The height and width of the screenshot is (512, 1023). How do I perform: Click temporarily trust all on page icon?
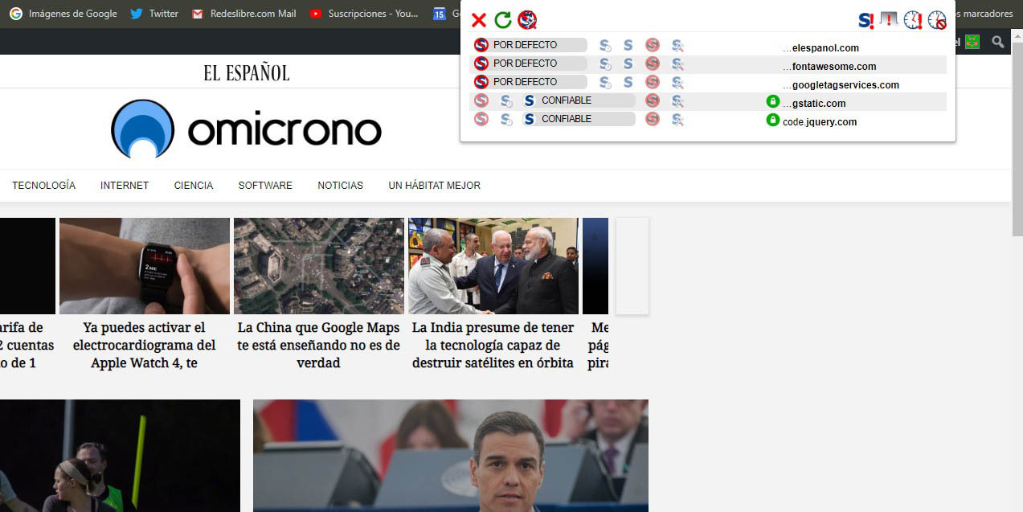913,20
